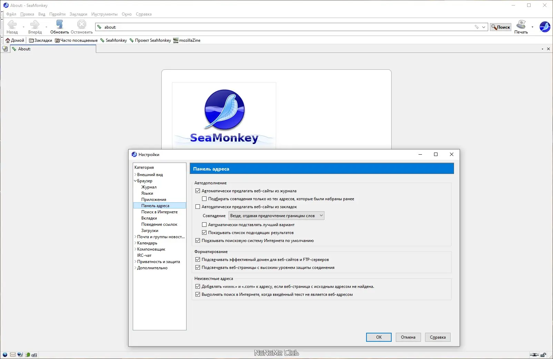Toggle highlighting secure connection pages checkbox

[x=198, y=267]
